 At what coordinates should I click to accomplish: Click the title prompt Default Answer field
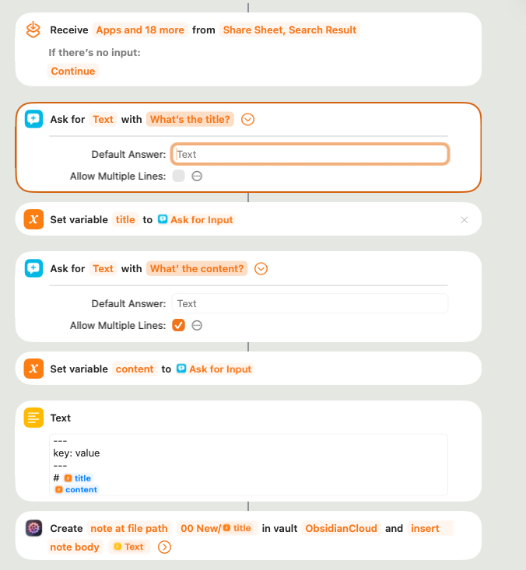310,154
